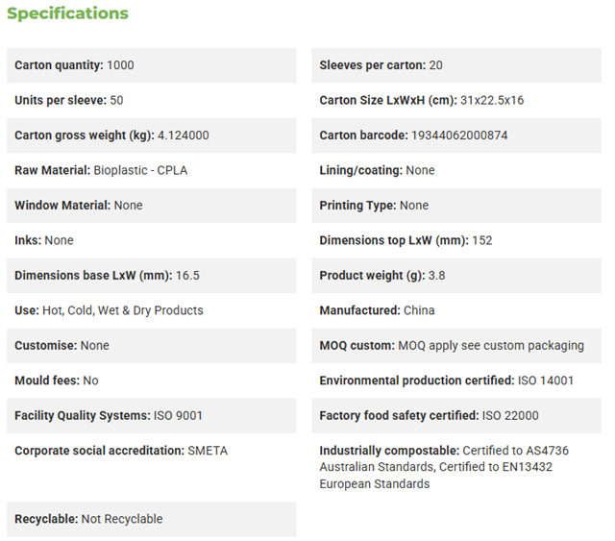Click the Recyclable Not Recyclable row
This screenshot has width=615, height=541.
click(x=152, y=519)
